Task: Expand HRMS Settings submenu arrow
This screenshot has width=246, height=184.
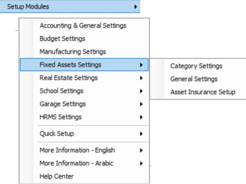Action: 141,117
